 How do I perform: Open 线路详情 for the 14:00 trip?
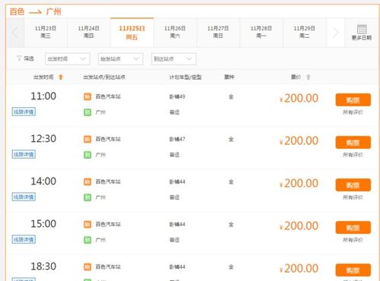tap(24, 197)
